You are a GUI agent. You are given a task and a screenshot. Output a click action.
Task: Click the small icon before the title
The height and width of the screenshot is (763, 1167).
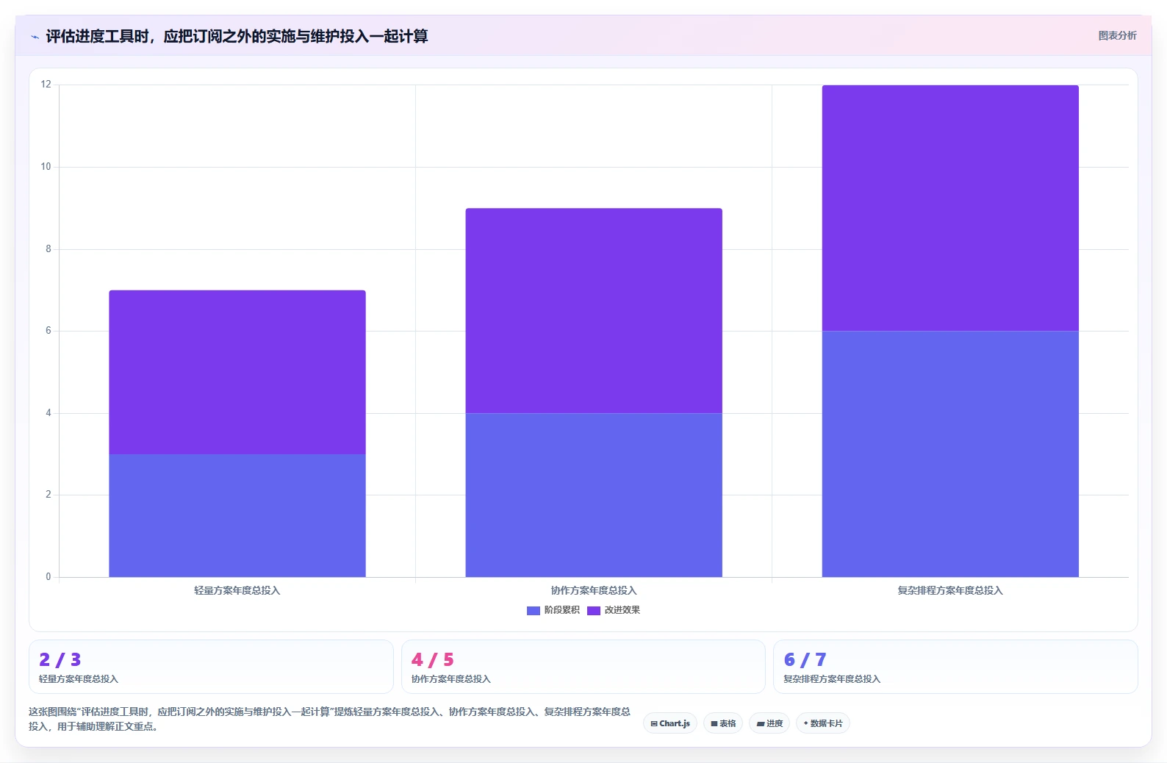click(x=35, y=37)
